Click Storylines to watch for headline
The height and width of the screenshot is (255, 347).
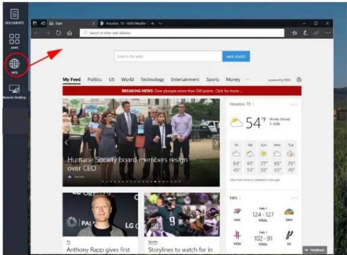pos(180,250)
